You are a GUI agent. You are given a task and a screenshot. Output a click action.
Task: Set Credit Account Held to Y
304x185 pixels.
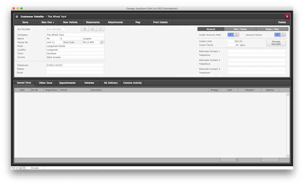[x=230, y=34]
